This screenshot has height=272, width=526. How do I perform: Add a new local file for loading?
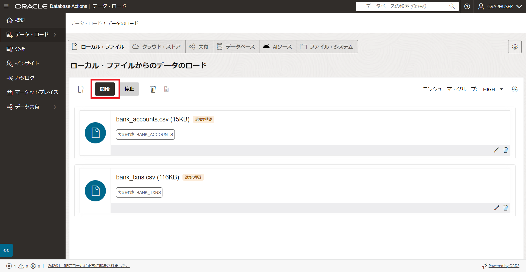[81, 89]
